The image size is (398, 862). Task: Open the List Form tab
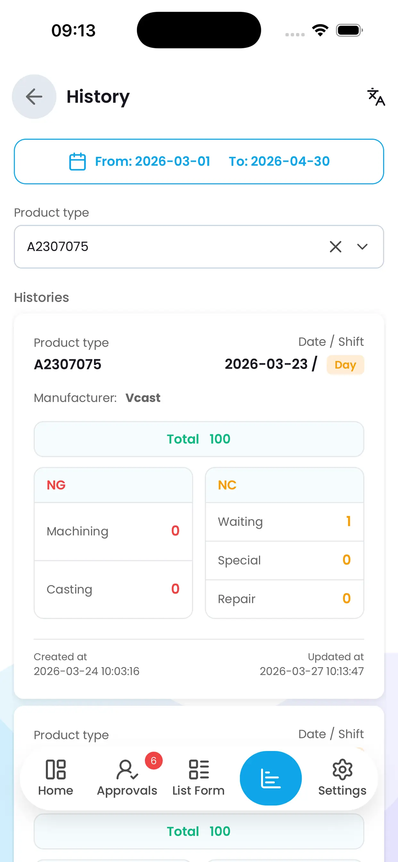[199, 778]
